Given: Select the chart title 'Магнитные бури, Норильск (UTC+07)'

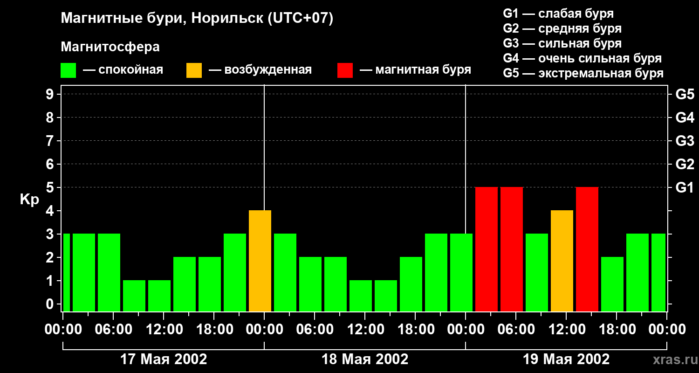Looking at the screenshot, I should point(197,19).
